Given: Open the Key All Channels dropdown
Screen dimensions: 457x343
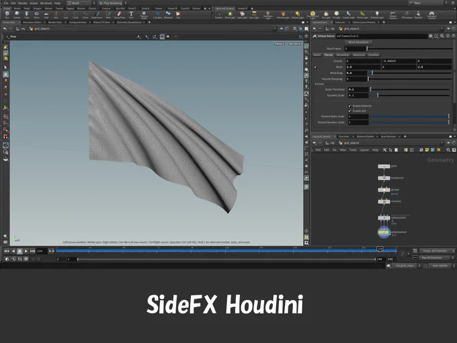Looking at the screenshot, I should coord(437,258).
